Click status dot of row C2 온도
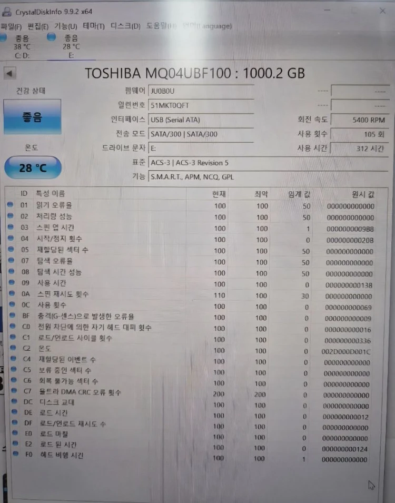The width and height of the screenshot is (395, 503). pyautogui.click(x=13, y=348)
